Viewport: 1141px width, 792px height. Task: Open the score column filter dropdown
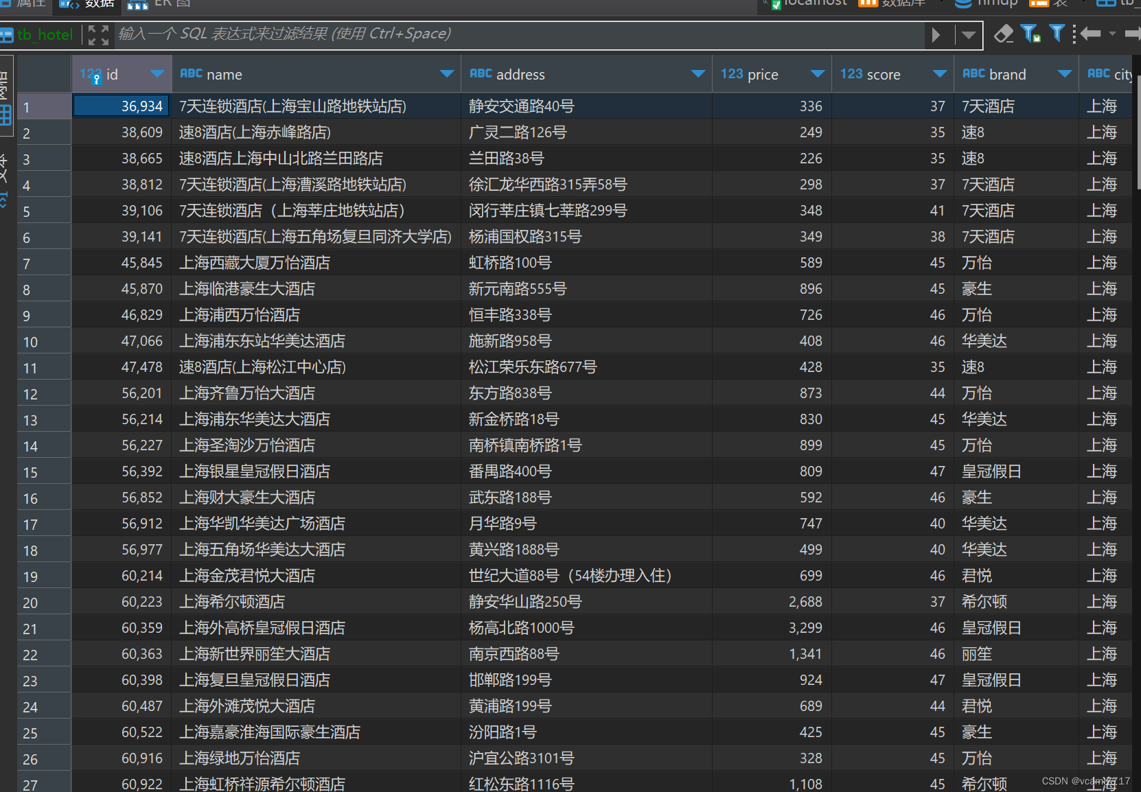[x=940, y=74]
